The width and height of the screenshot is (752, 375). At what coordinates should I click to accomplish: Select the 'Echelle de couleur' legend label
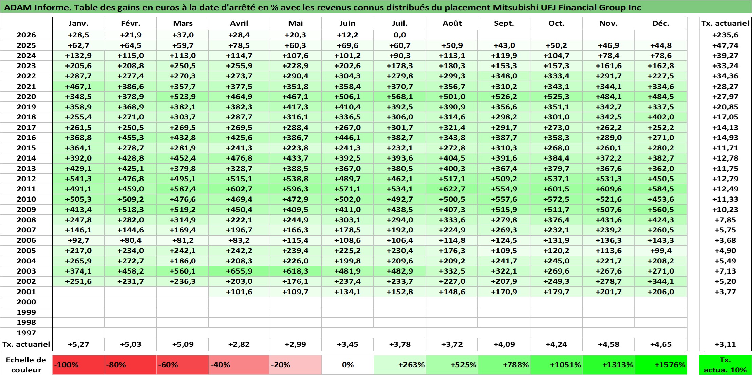[26, 365]
